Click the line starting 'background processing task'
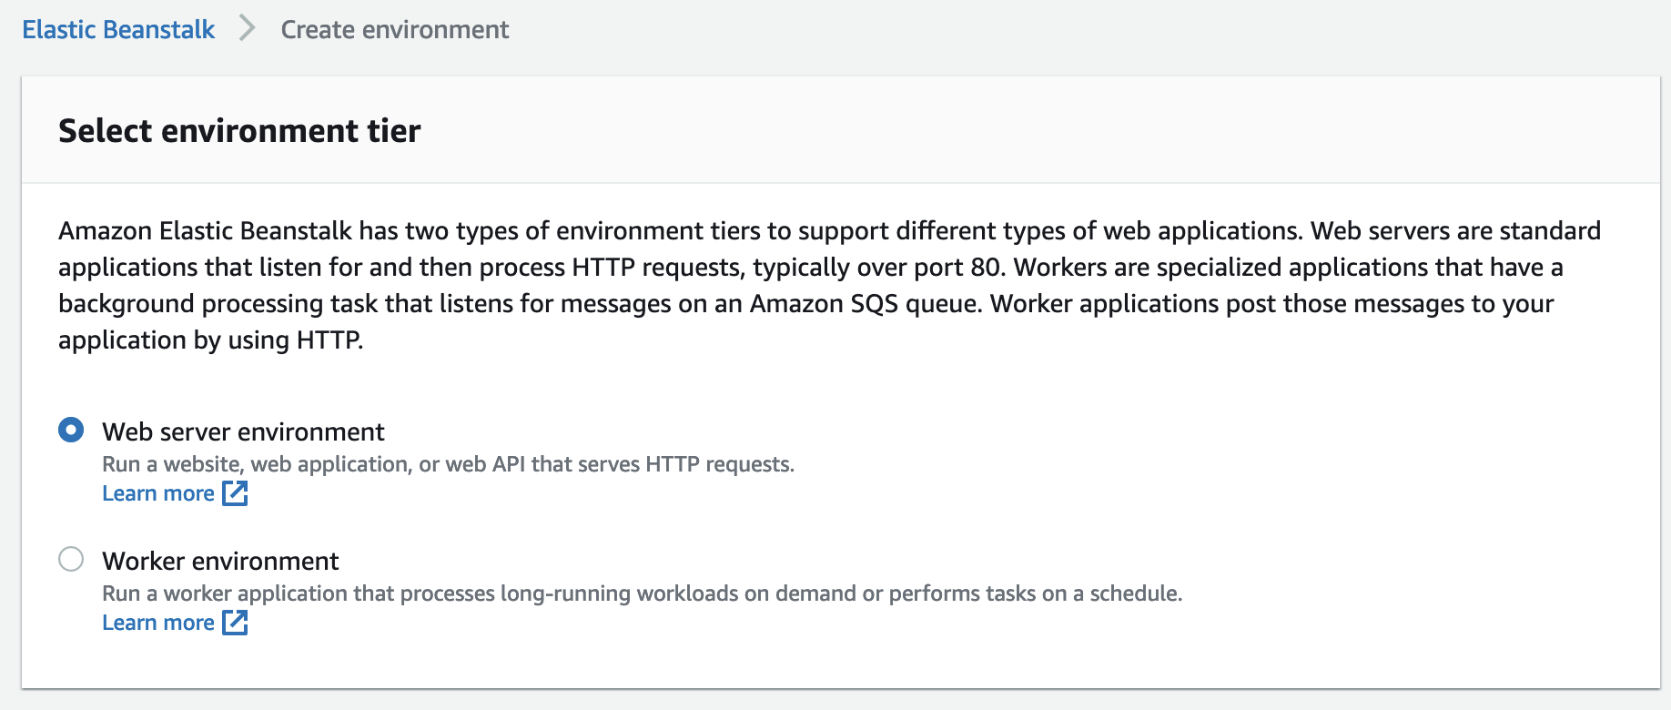 pyautogui.click(x=805, y=304)
